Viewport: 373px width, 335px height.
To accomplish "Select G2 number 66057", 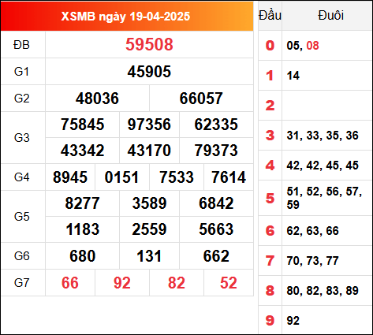I will point(201,99).
